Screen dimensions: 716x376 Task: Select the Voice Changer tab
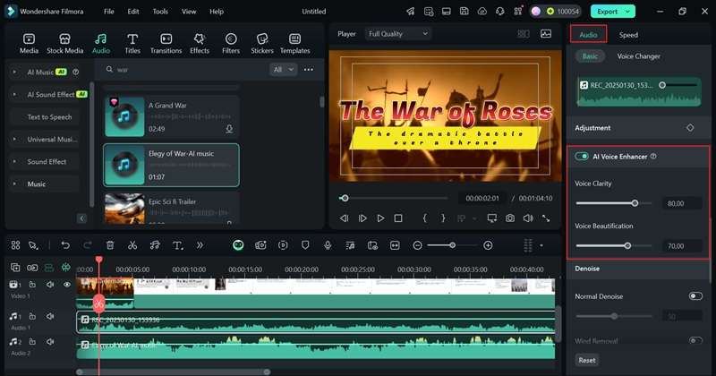click(x=638, y=56)
